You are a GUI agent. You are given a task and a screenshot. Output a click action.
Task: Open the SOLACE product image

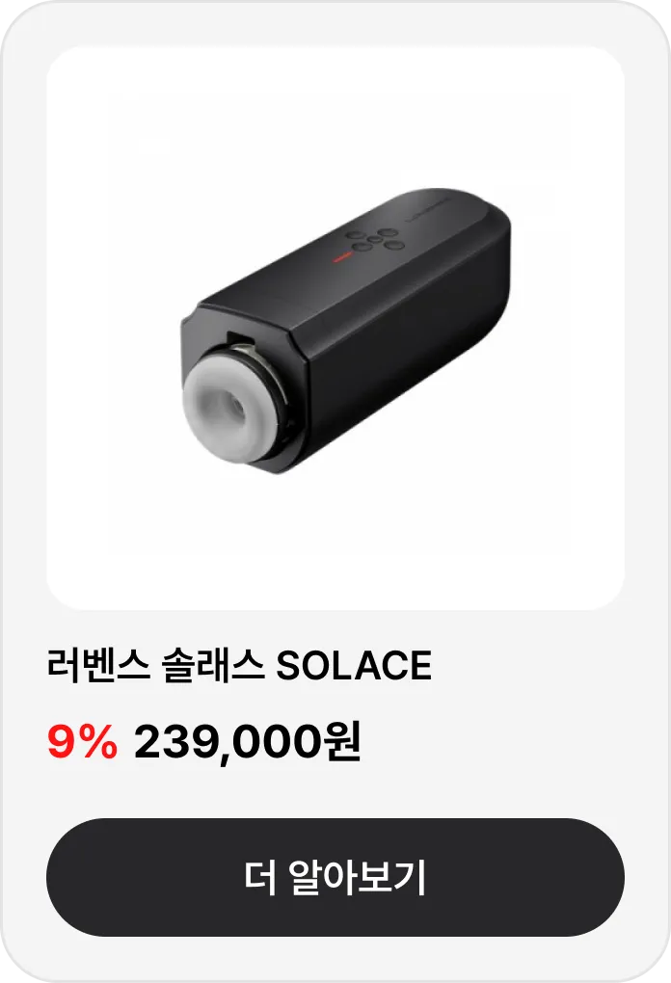pyautogui.click(x=335, y=328)
